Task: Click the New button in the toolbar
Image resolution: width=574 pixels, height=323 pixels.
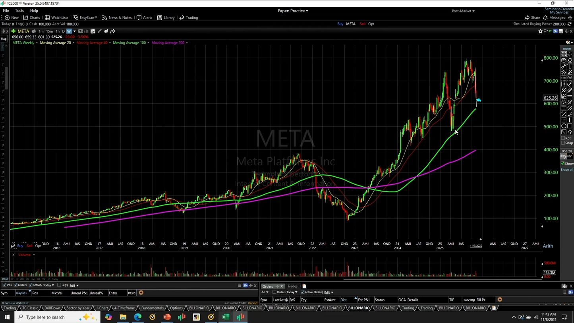Action: (x=12, y=17)
